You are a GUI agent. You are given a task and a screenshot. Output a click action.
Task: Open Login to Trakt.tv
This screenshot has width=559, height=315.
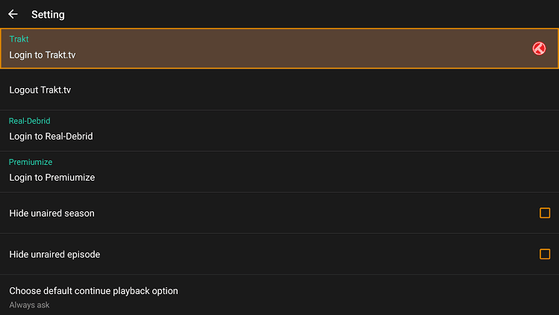(x=43, y=55)
